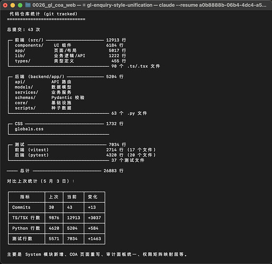
Task: Click the '前端 (vitest)' row
Action: tap(32, 150)
